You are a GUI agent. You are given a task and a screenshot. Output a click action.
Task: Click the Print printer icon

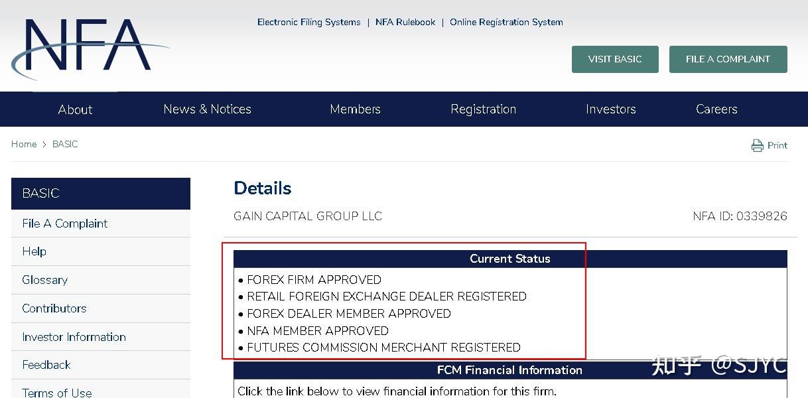(757, 145)
